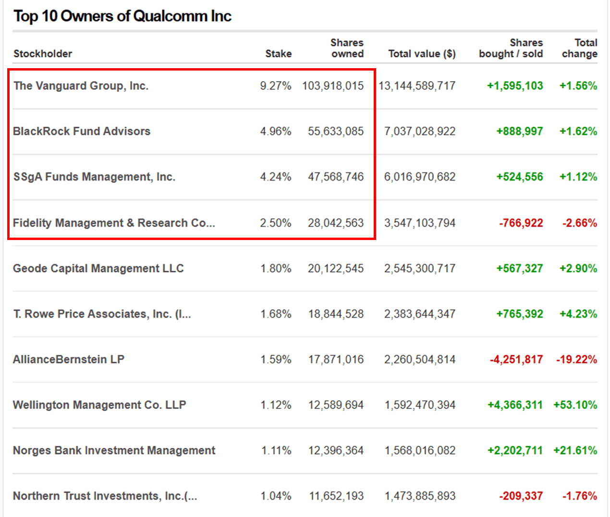Select total value 6,016,970,682

[420, 177]
